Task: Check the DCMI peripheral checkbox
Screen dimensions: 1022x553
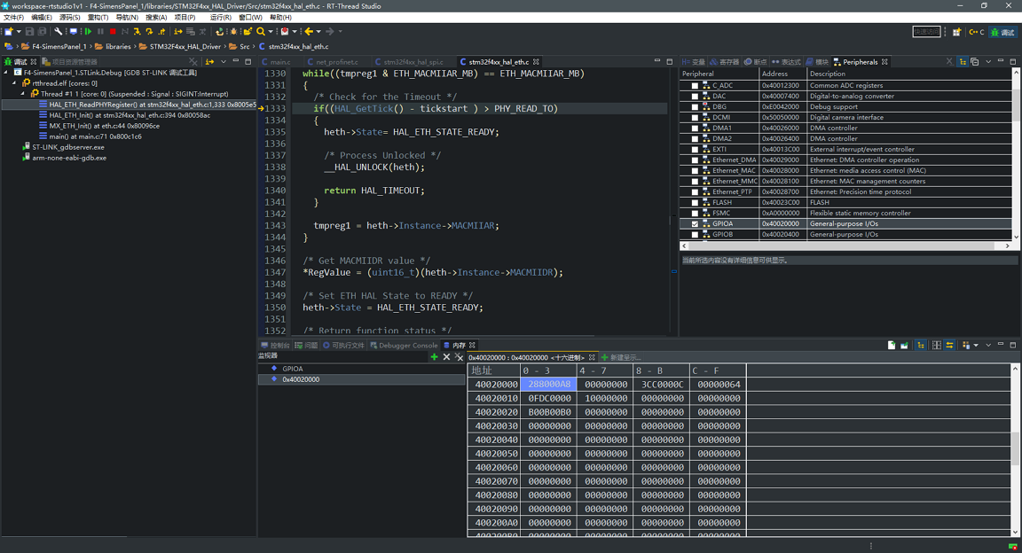Action: point(695,118)
